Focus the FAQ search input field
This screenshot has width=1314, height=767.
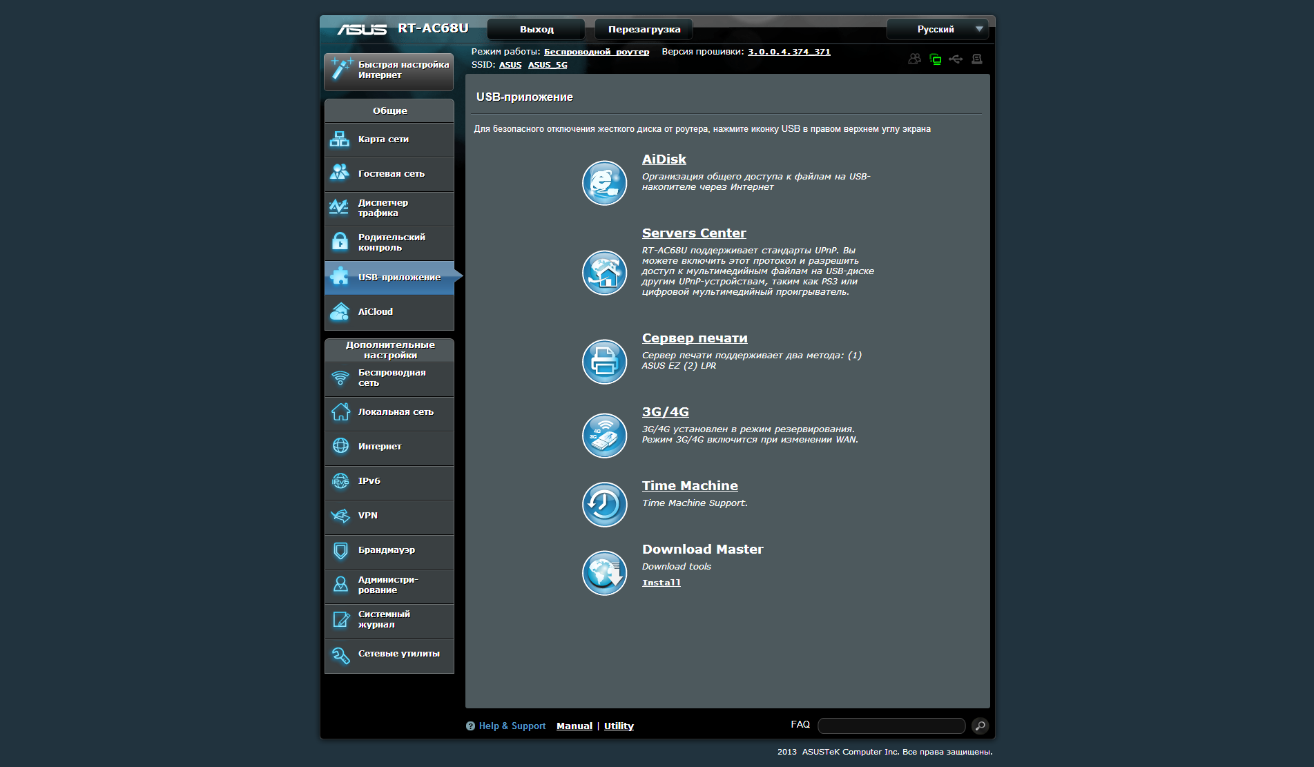click(891, 726)
